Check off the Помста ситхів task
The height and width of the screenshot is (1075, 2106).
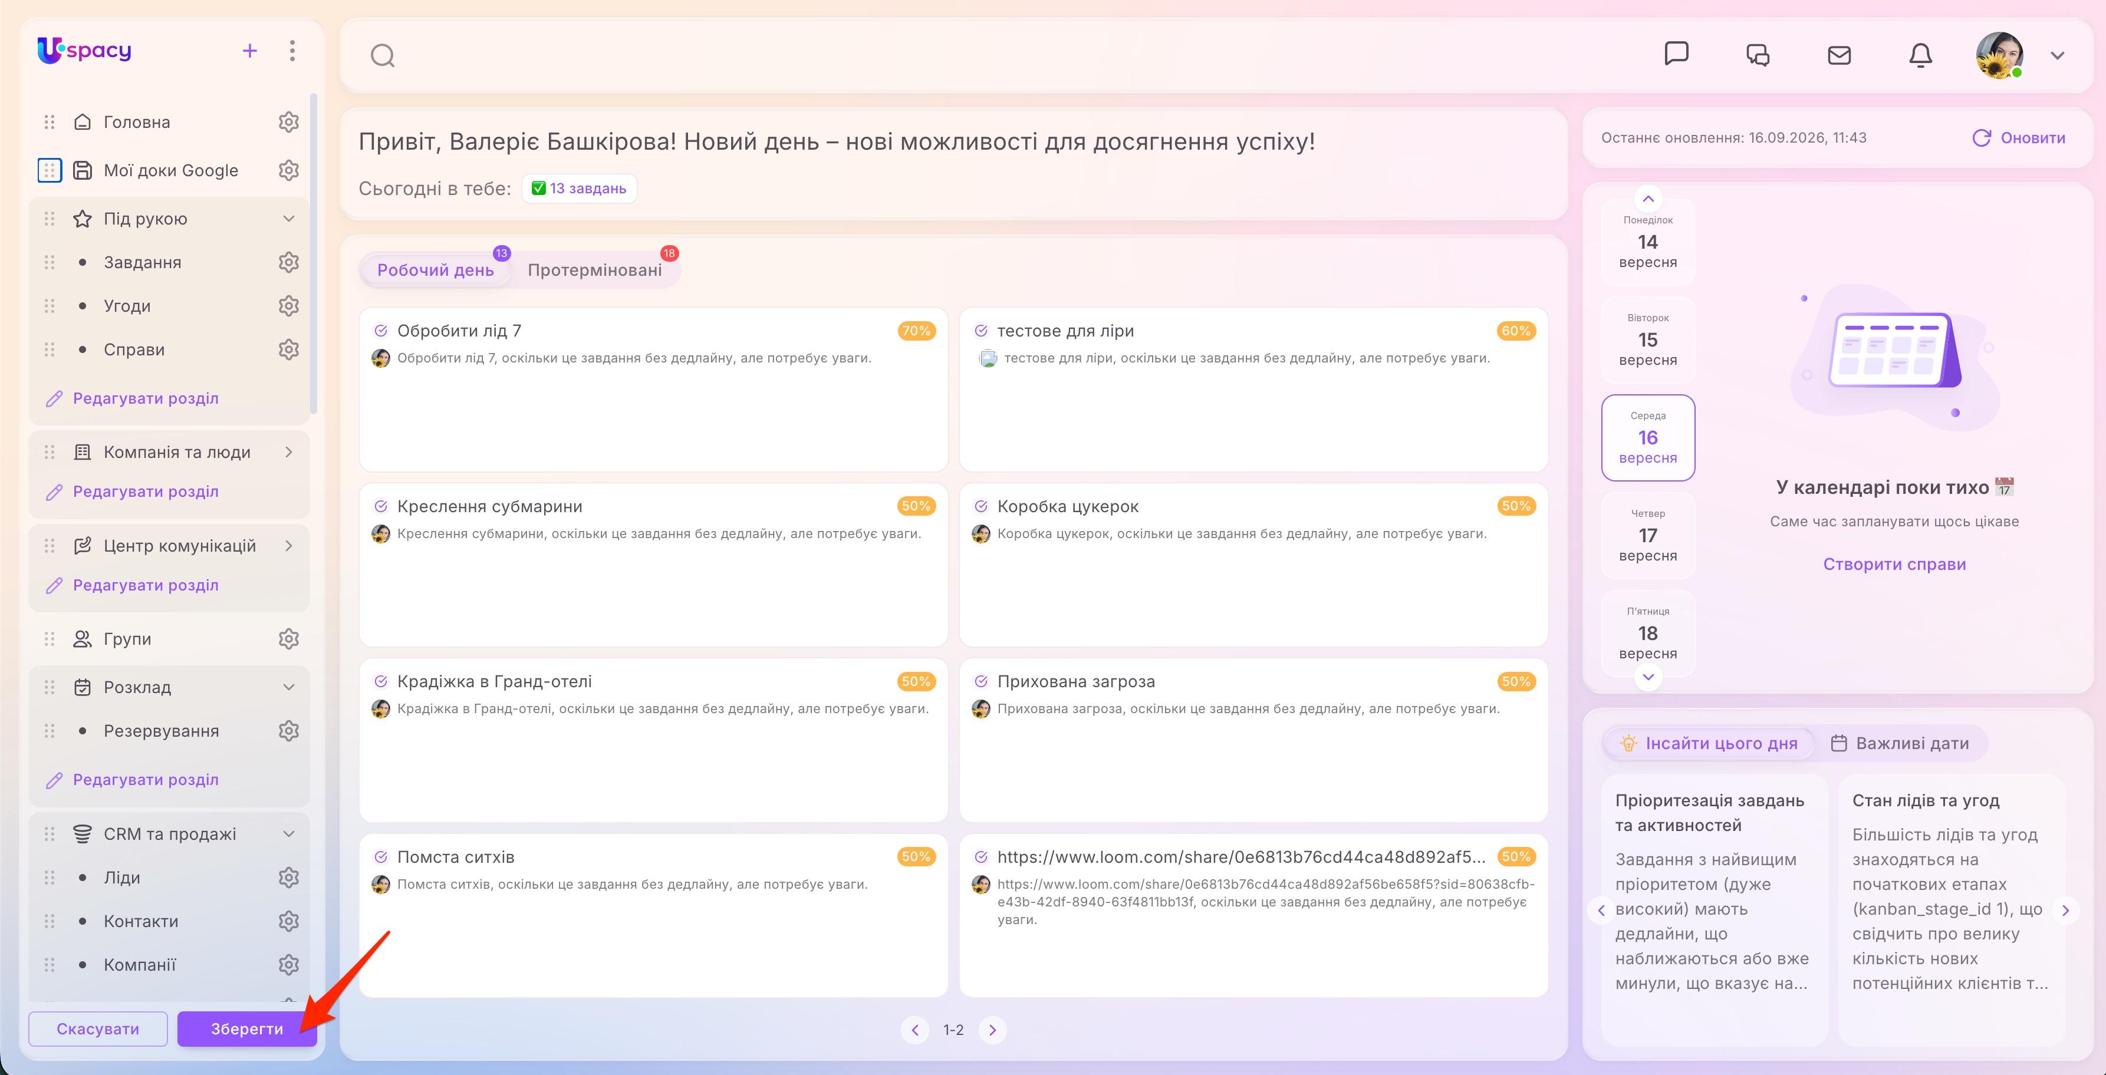tap(381, 857)
